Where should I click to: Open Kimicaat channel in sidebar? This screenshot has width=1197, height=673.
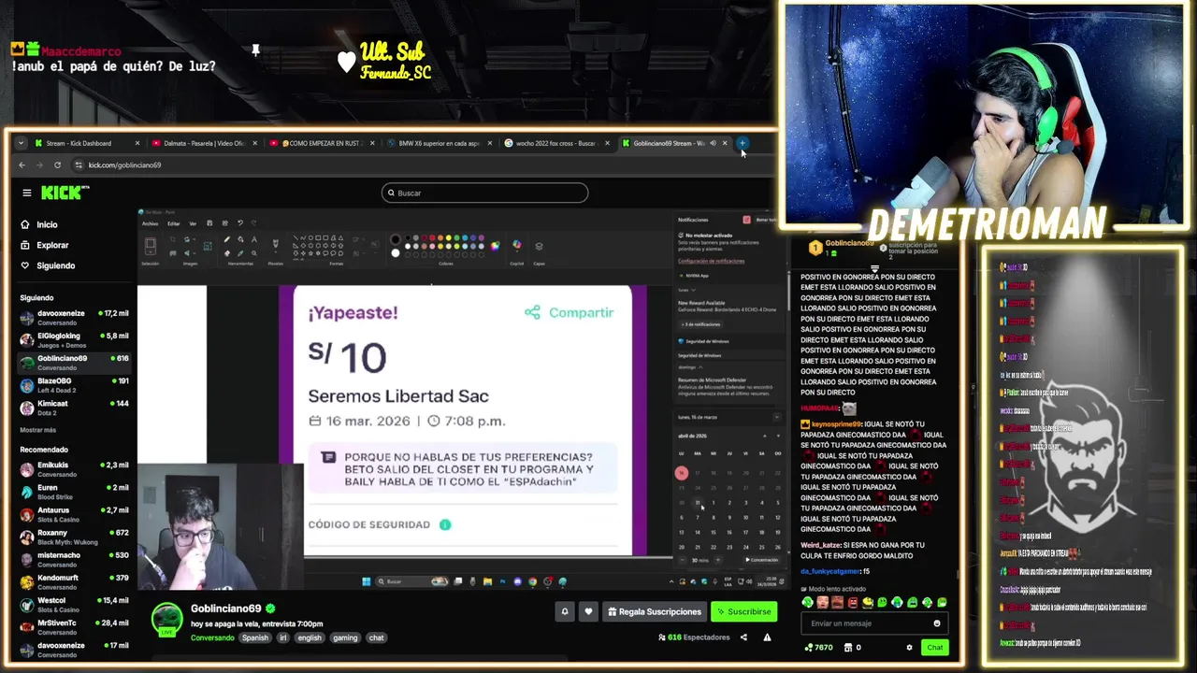(77, 407)
